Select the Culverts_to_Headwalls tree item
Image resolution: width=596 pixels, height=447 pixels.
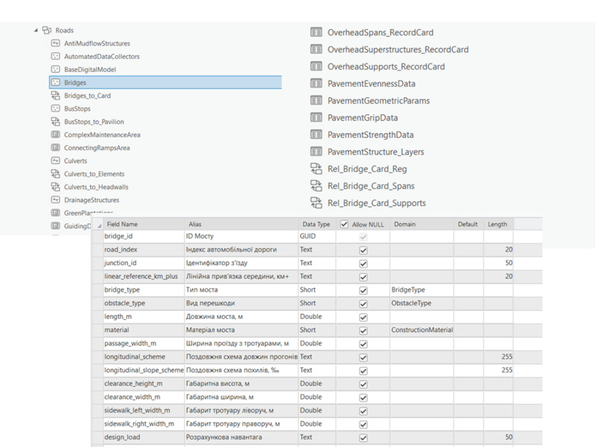96,187
